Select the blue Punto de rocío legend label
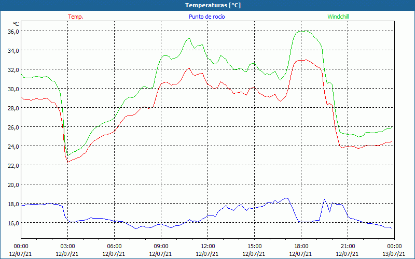Image resolution: width=415 pixels, height=259 pixels. (x=206, y=17)
